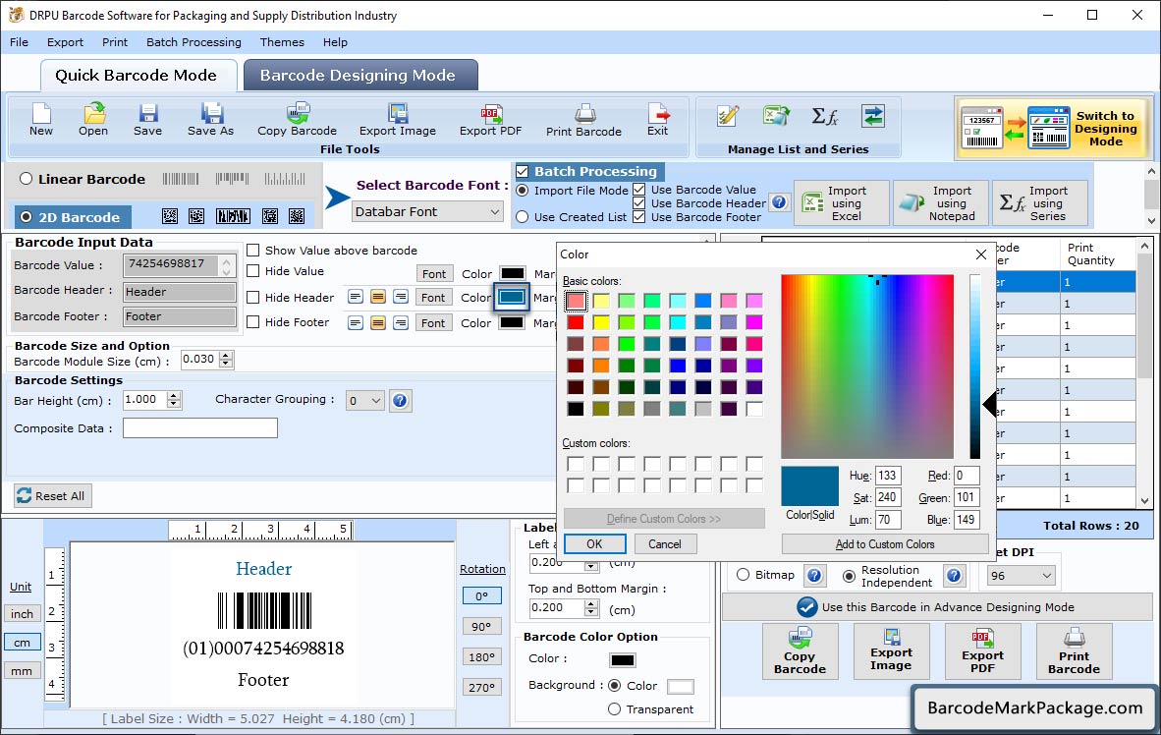Click Import using Notepad
Viewport: 1161px width, 735px height.
(x=940, y=203)
